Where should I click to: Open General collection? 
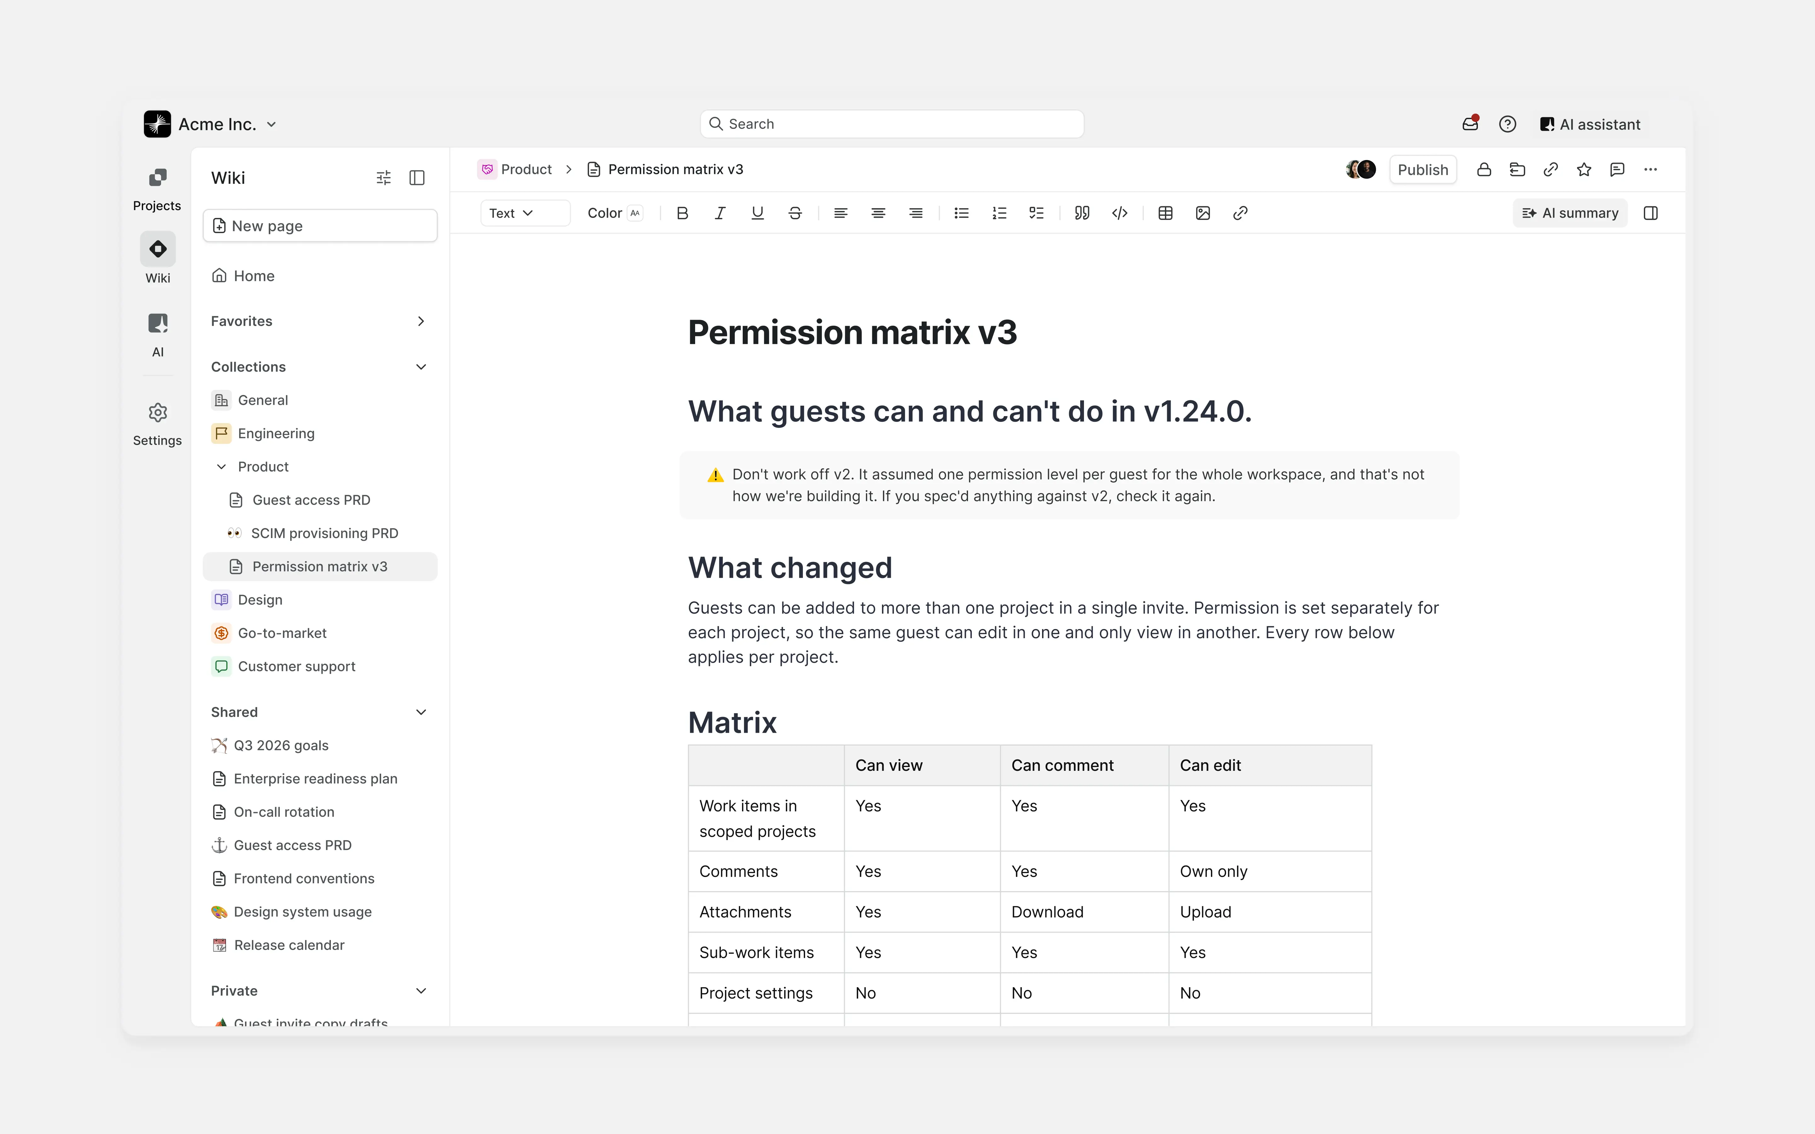coord(320,400)
